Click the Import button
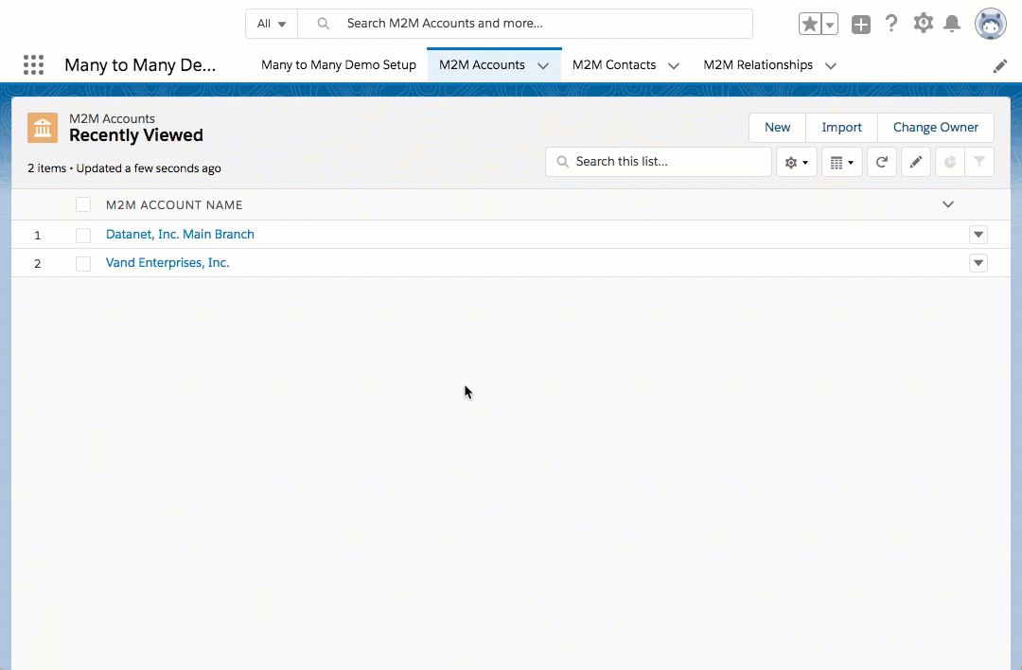Screen dimensions: 1022x670 [841, 128]
